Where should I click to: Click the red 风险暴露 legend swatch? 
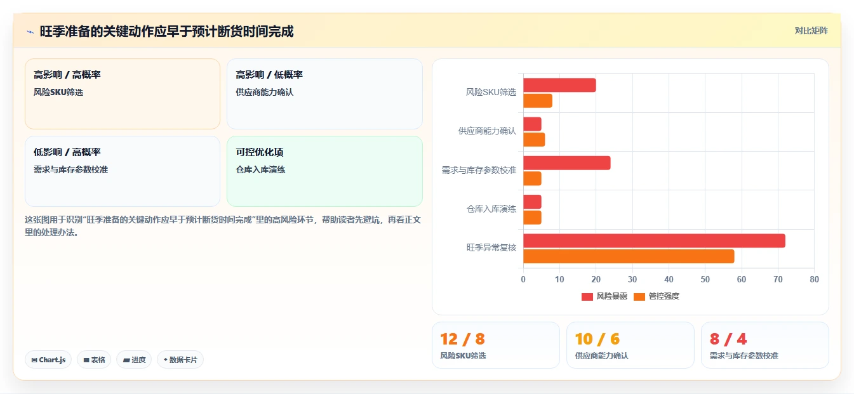(x=587, y=296)
